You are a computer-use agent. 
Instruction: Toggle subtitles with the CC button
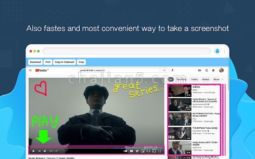tap(131, 151)
